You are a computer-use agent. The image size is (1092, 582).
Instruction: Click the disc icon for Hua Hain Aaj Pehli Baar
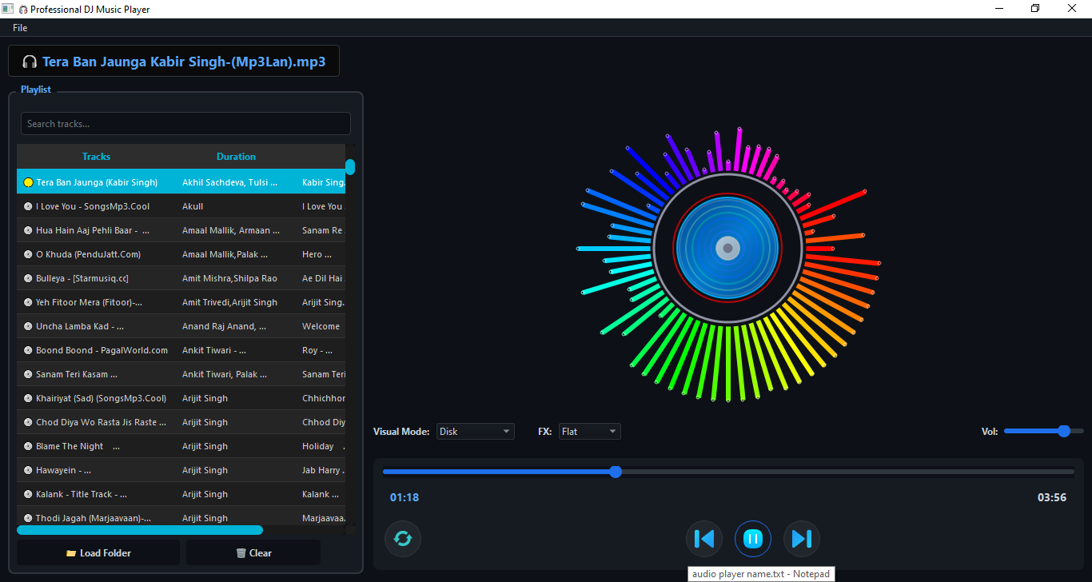[28, 230]
